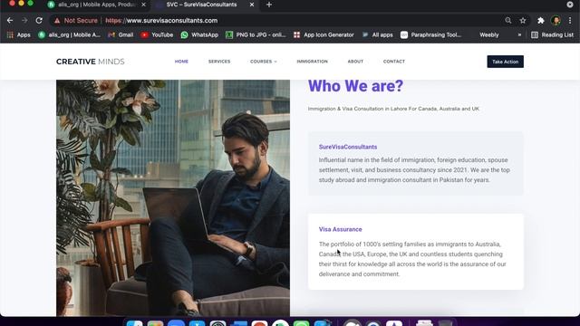The height and width of the screenshot is (326, 580).
Task: Click the Not Secure warning icon
Action: click(x=57, y=21)
